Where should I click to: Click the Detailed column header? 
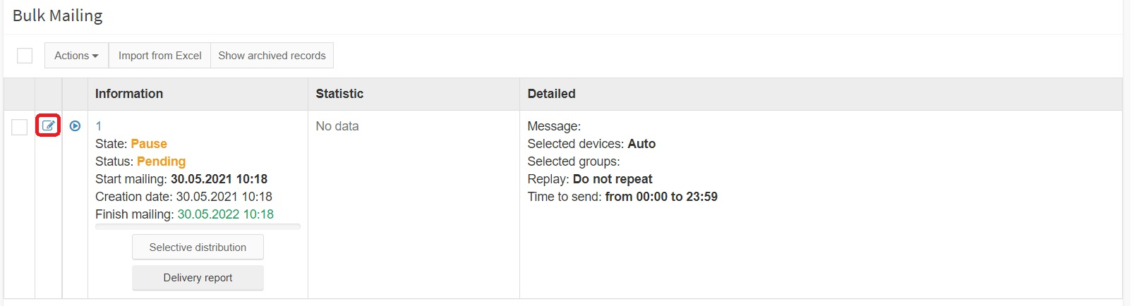(x=551, y=94)
